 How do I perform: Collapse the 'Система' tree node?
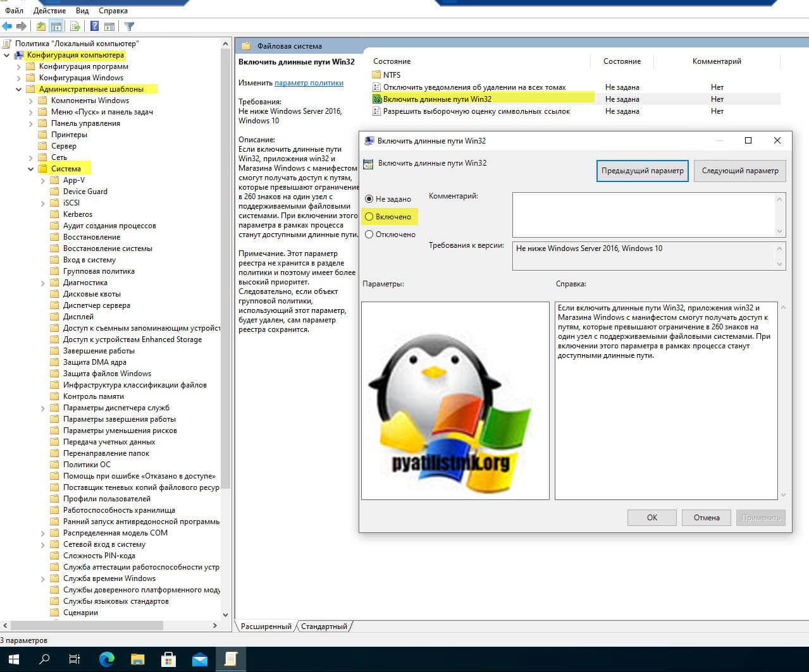click(31, 169)
